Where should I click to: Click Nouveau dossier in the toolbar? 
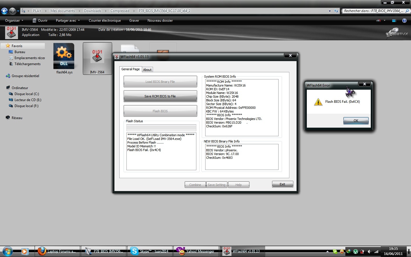pyautogui.click(x=160, y=21)
